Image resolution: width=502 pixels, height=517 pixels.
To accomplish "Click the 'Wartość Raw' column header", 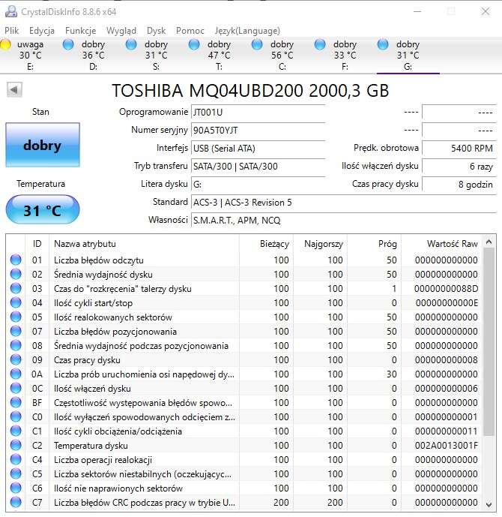I will tap(451, 244).
